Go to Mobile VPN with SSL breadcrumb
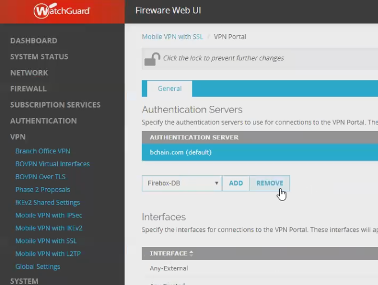The image size is (378, 285). click(172, 37)
